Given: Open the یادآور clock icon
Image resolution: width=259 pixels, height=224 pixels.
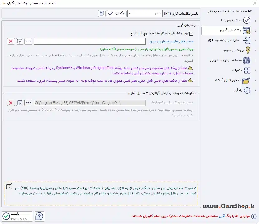Looking at the screenshot, I should coord(247,90).
